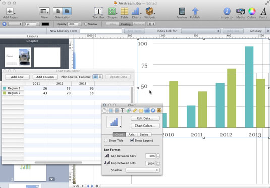Switch to the Axis tab
The width and height of the screenshot is (270, 188).
point(131,135)
